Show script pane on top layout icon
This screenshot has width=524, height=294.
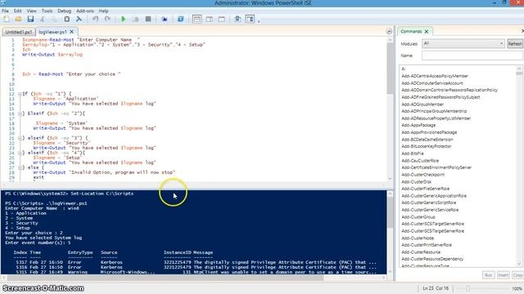[196, 19]
